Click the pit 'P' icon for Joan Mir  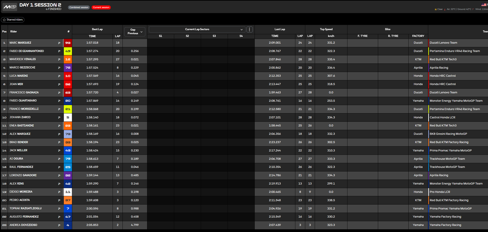(x=59, y=84)
